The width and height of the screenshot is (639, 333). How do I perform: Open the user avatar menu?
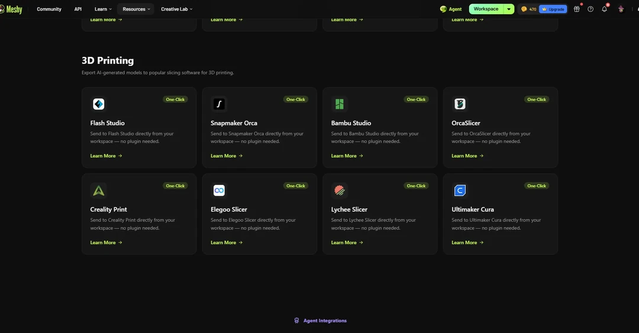(x=621, y=9)
